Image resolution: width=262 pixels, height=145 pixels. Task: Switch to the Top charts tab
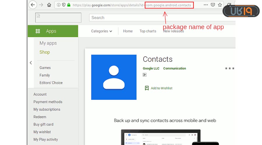(148, 31)
